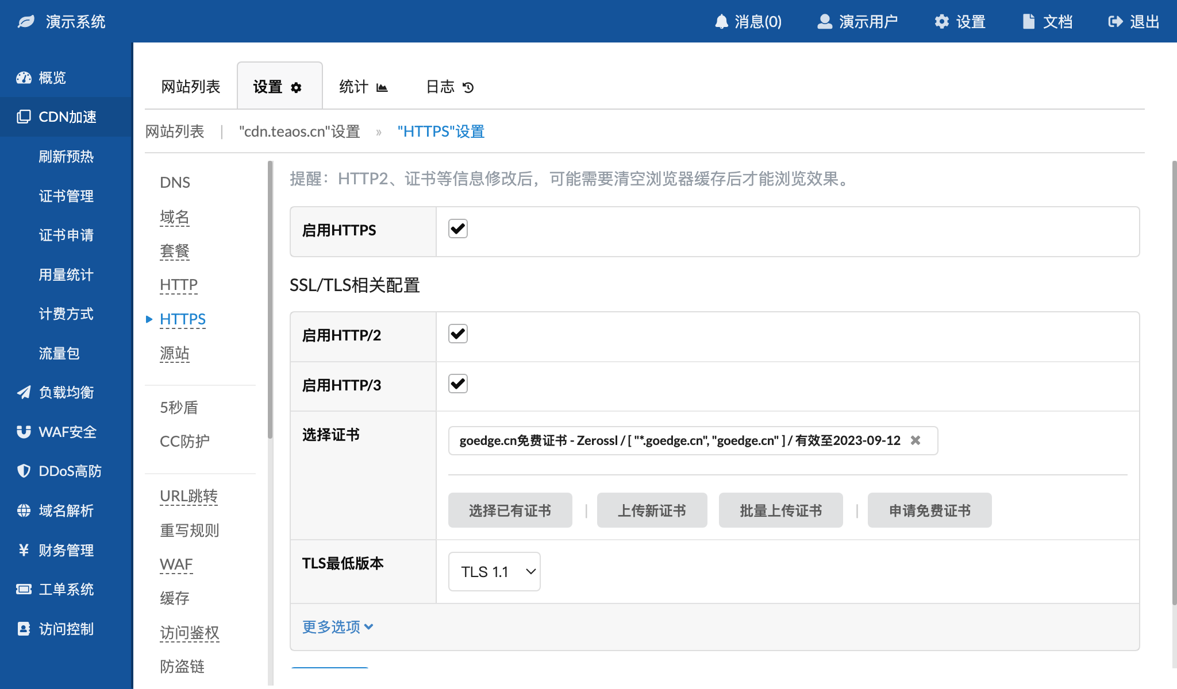Click the WAF security shield icon

(24, 432)
